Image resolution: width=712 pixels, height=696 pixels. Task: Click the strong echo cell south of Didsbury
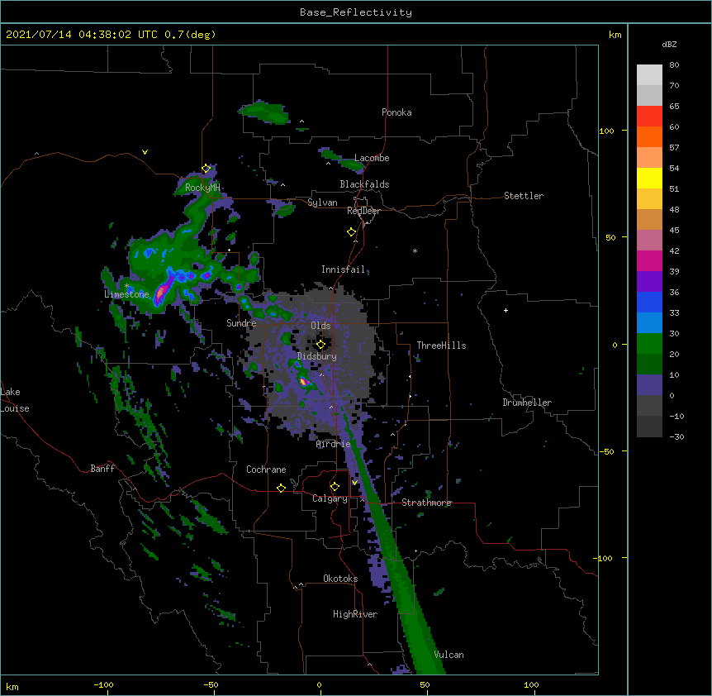[304, 381]
